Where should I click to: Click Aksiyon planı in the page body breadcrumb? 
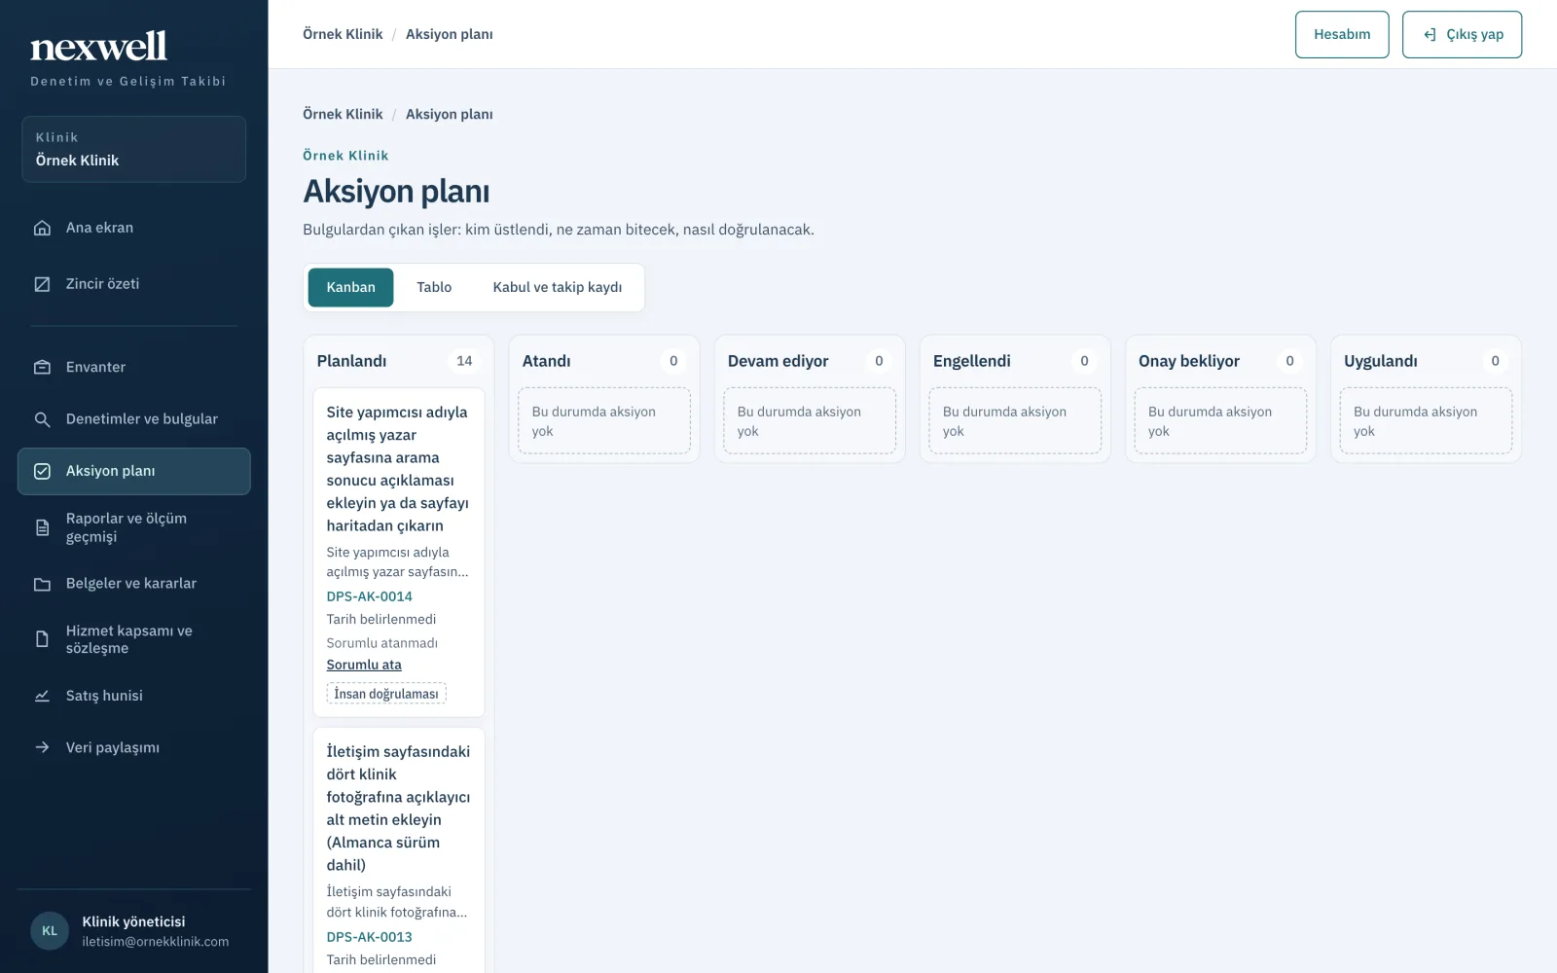pos(449,114)
